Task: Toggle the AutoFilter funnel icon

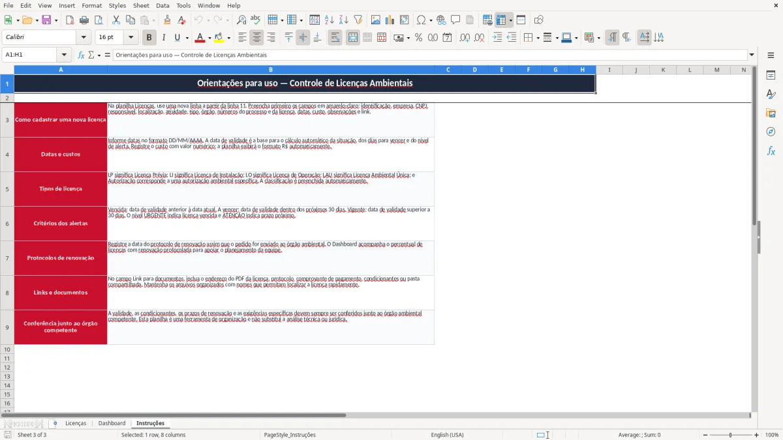Action: click(x=358, y=20)
